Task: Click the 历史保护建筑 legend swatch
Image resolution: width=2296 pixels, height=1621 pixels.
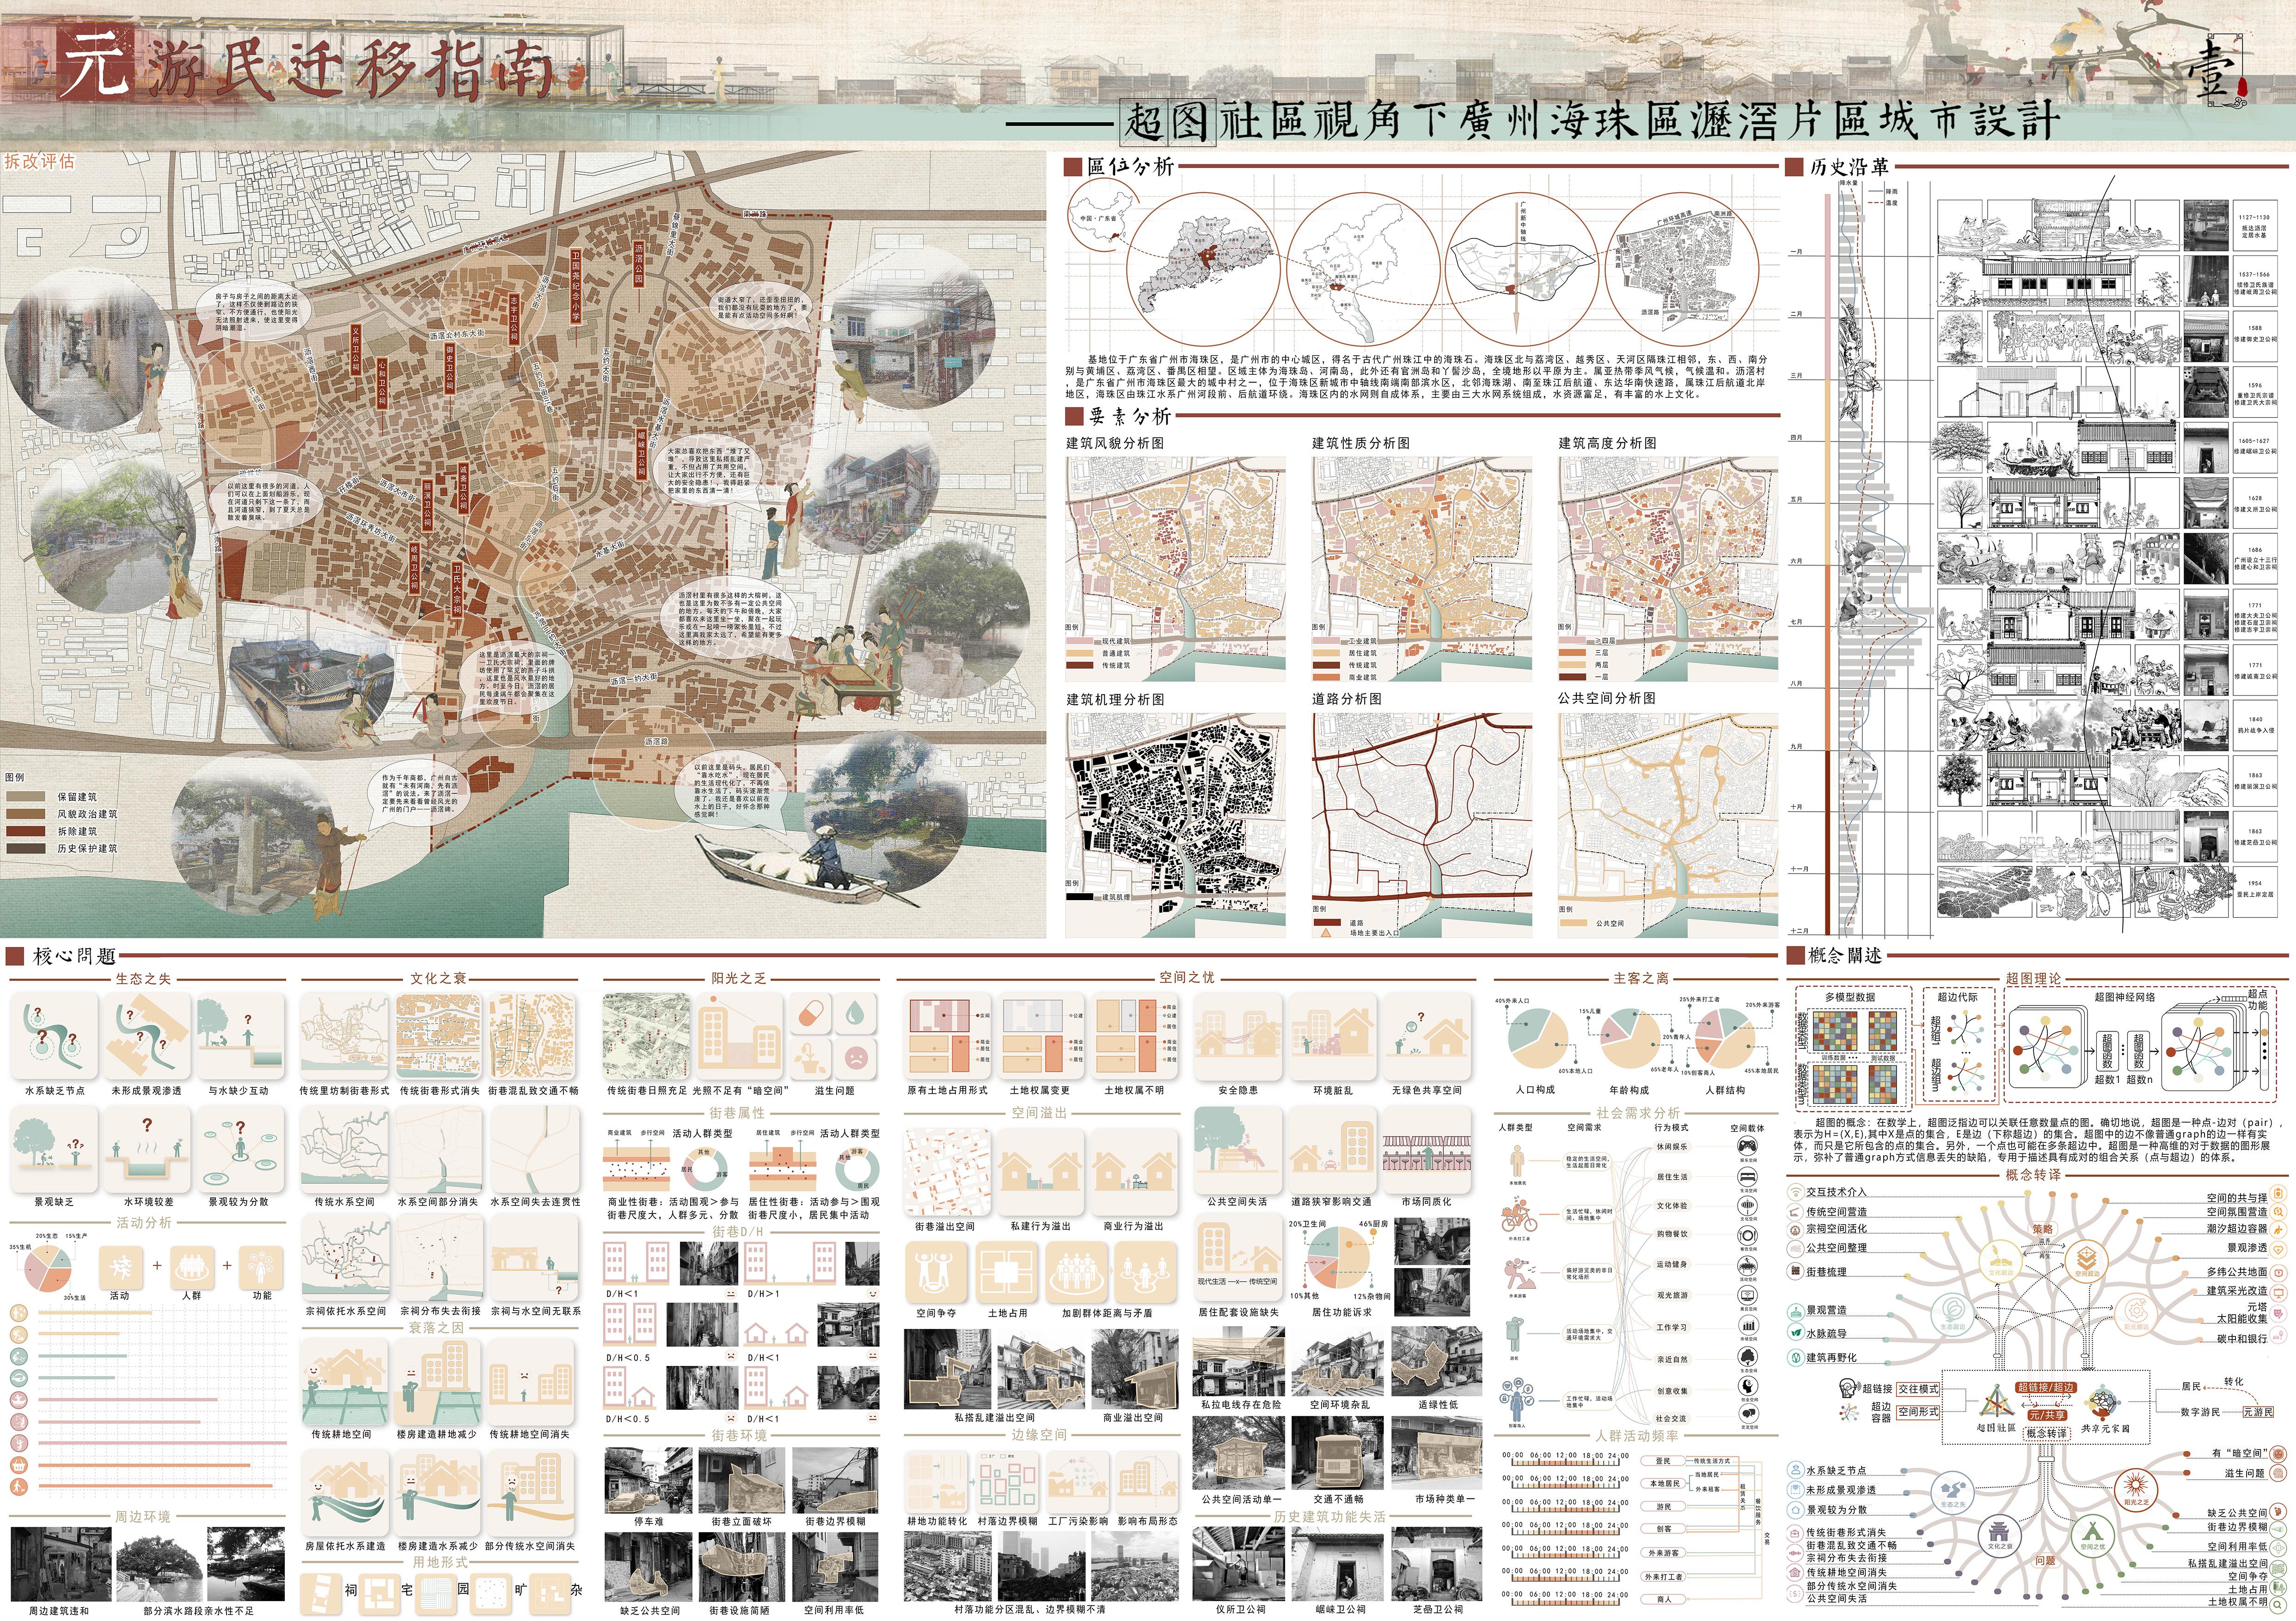Action: [x=25, y=847]
